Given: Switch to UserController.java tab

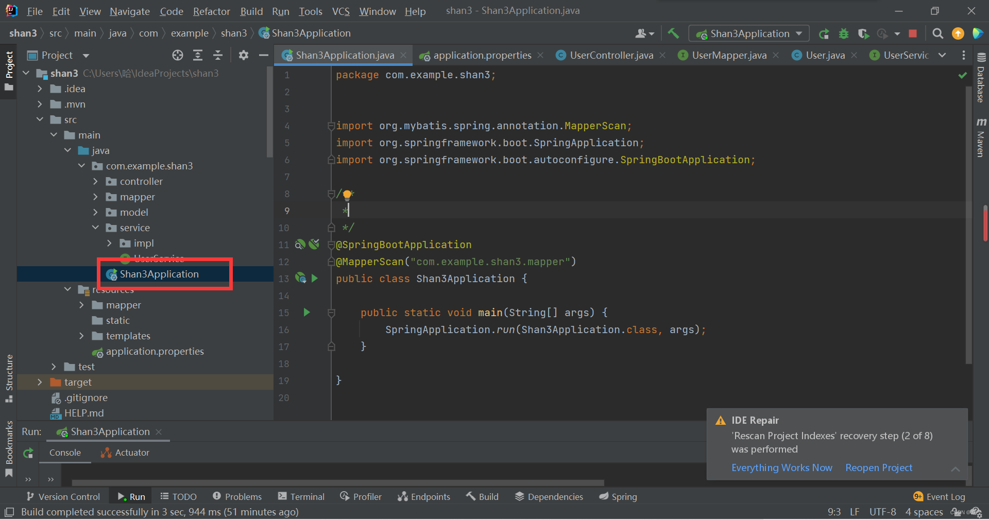Looking at the screenshot, I should 611,55.
